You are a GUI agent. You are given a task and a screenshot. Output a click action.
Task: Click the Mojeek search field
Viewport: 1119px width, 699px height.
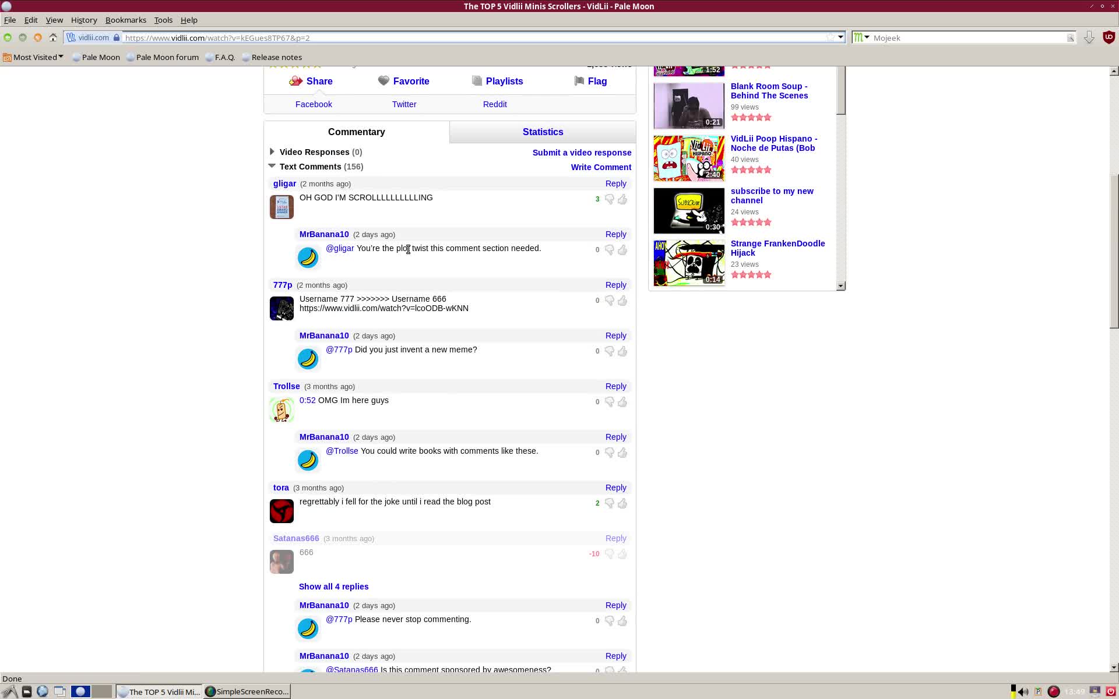[969, 38]
